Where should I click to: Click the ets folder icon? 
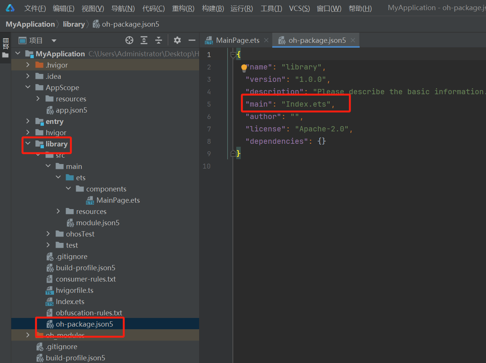pos(70,178)
